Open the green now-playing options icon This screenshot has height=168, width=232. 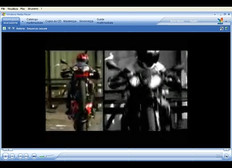(x=4, y=28)
